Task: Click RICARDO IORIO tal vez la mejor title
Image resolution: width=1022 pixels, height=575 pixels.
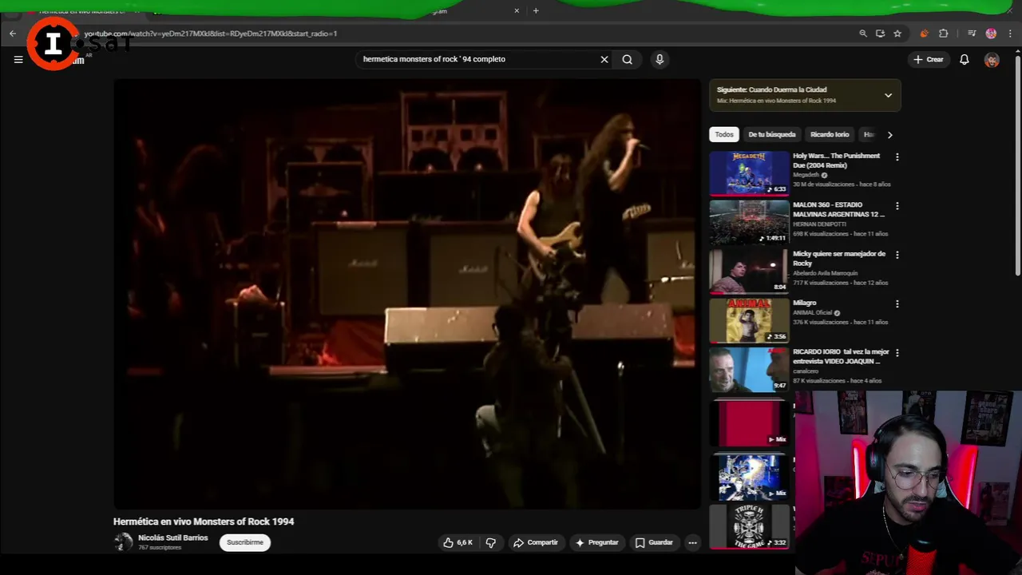Action: coord(841,356)
